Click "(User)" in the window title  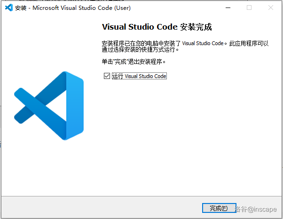[120, 8]
